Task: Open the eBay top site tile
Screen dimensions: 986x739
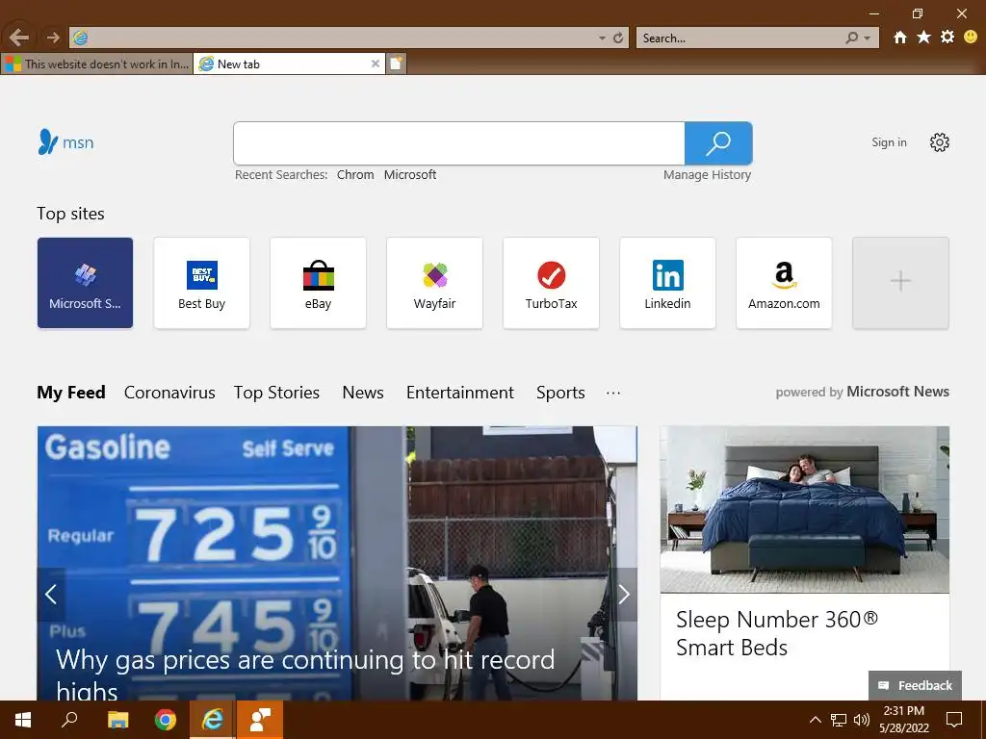Action: click(x=318, y=283)
